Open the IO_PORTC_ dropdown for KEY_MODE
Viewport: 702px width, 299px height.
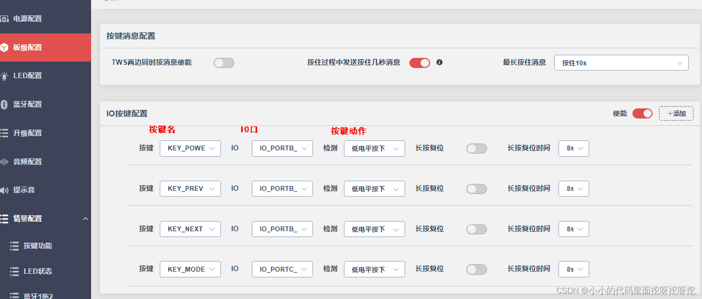click(x=282, y=269)
